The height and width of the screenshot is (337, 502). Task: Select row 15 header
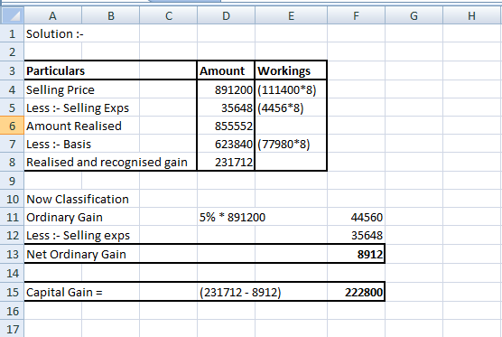point(12,292)
